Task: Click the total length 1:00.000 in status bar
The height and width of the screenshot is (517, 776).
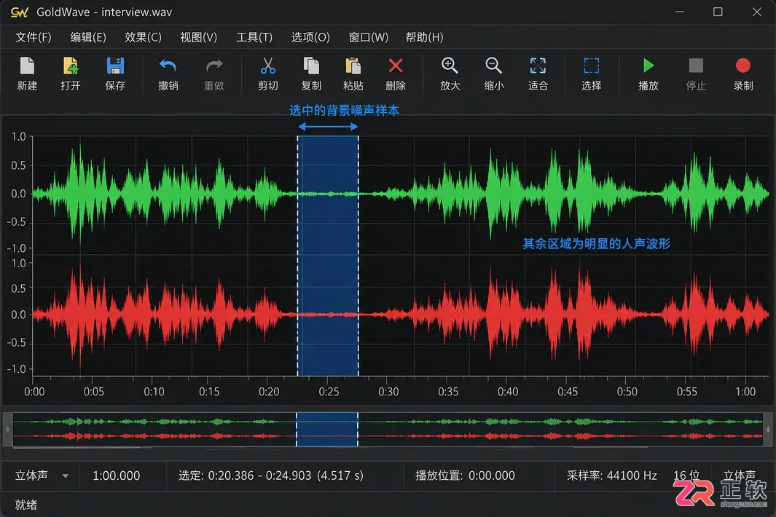Action: 117,476
